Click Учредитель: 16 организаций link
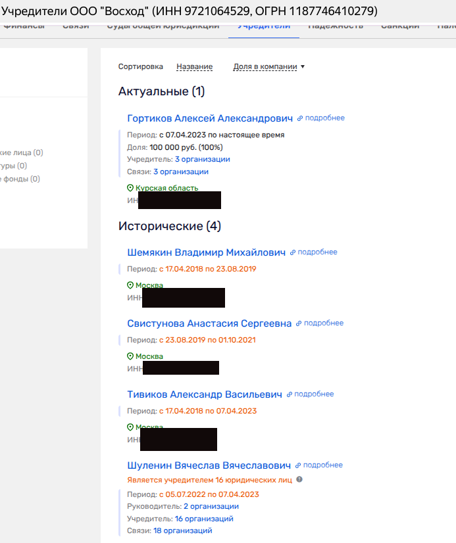456x543 pixels. point(204,519)
